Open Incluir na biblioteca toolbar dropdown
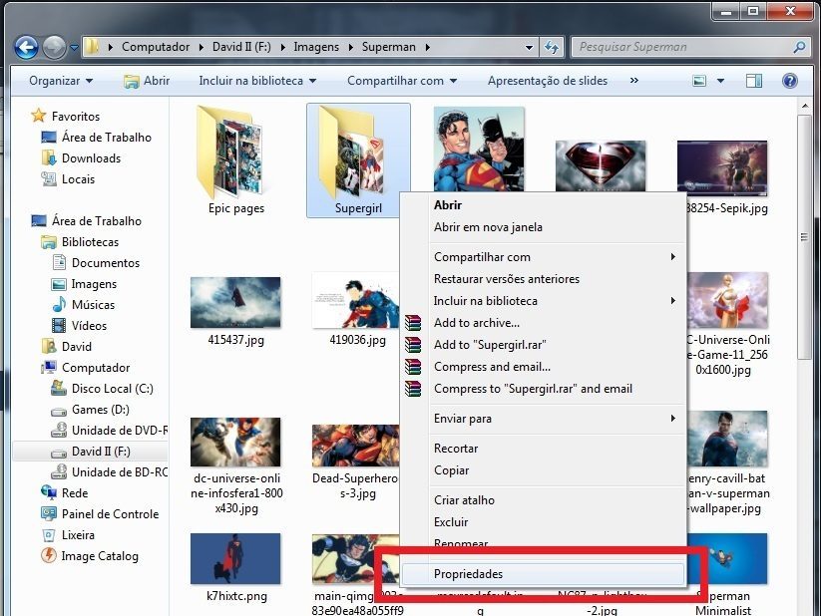 point(257,81)
